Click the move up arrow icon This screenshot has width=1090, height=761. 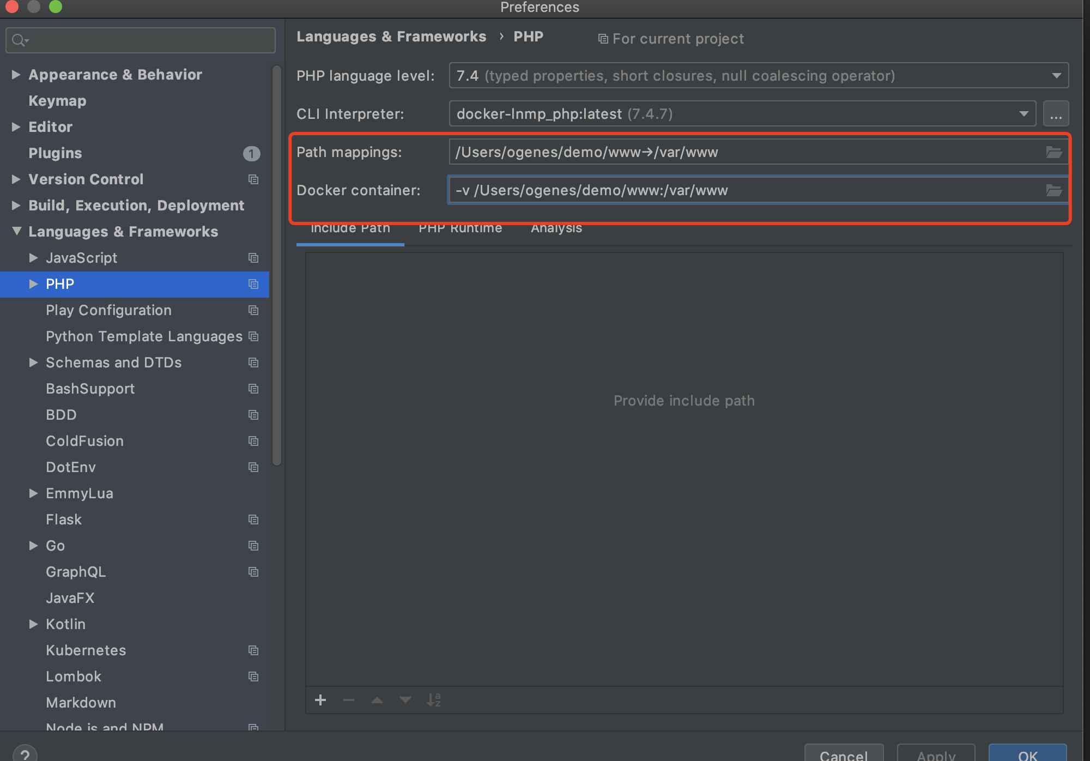(377, 700)
